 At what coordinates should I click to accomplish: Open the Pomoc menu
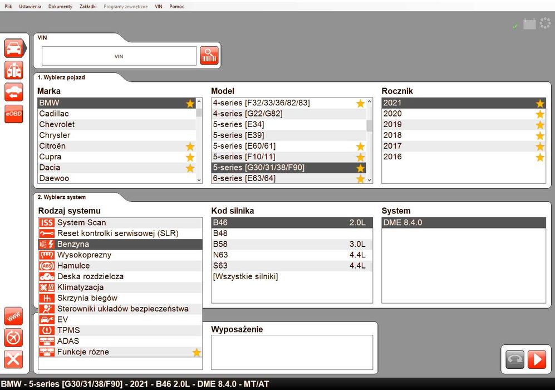[176, 6]
